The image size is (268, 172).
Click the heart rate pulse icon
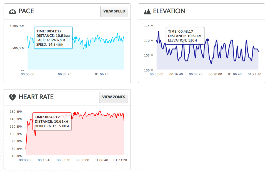pos(12,97)
